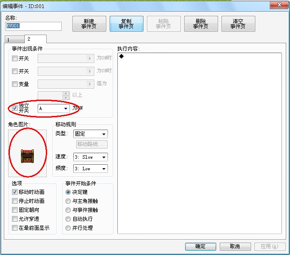Enable 停止时动画 option

tap(15, 201)
